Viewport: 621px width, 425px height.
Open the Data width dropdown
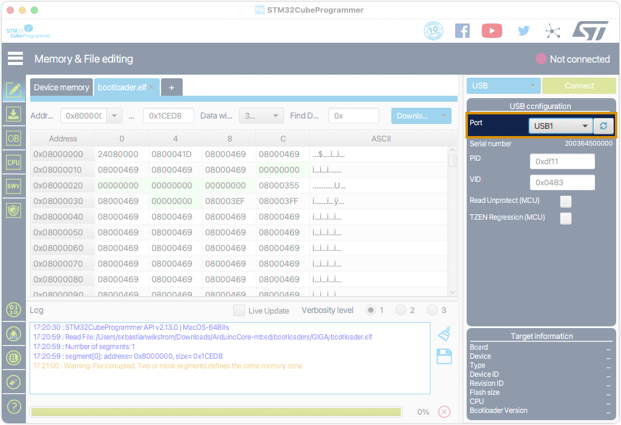pyautogui.click(x=262, y=116)
